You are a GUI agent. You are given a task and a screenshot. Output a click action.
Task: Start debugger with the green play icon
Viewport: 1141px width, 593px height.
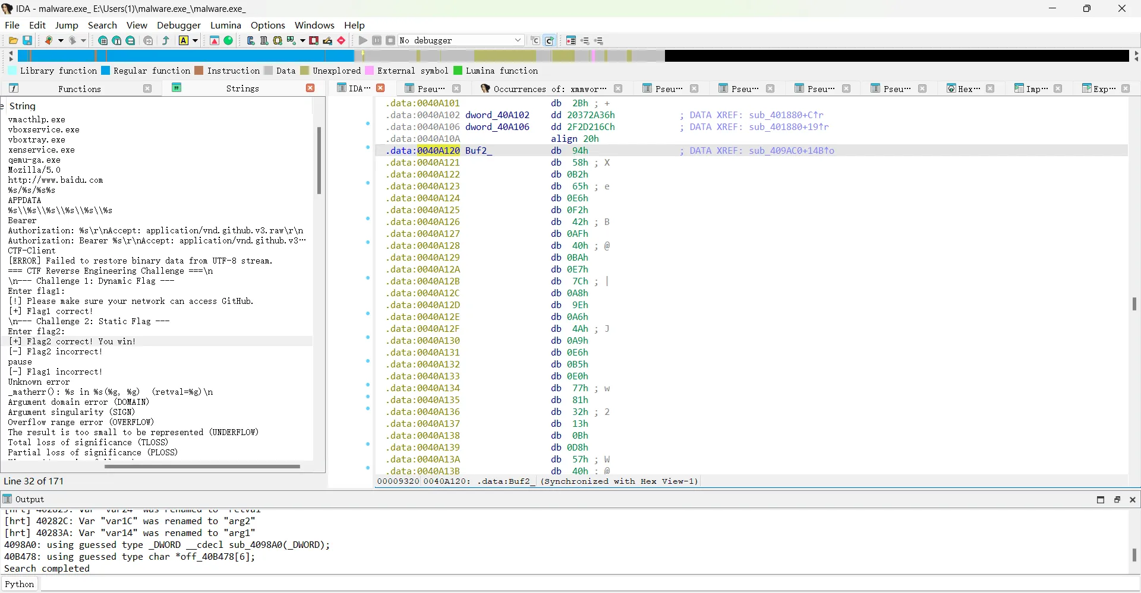pyautogui.click(x=363, y=40)
